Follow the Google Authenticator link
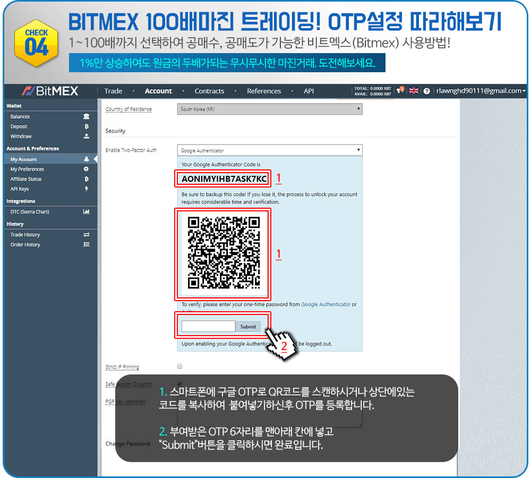Screen dimensions: 531x478 click(326, 304)
